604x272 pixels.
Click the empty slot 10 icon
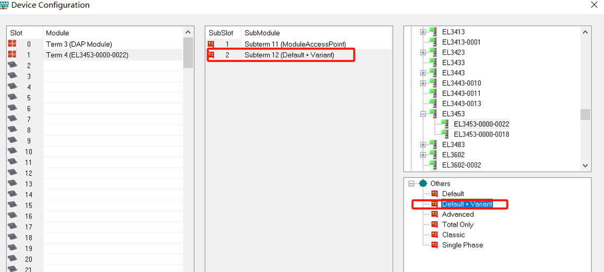[x=12, y=151]
